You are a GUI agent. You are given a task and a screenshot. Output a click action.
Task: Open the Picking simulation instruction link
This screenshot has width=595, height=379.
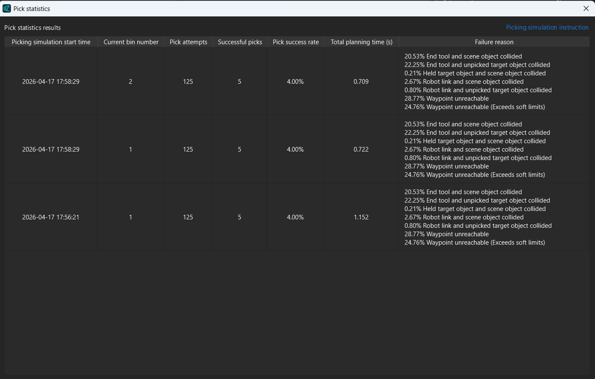pos(547,27)
